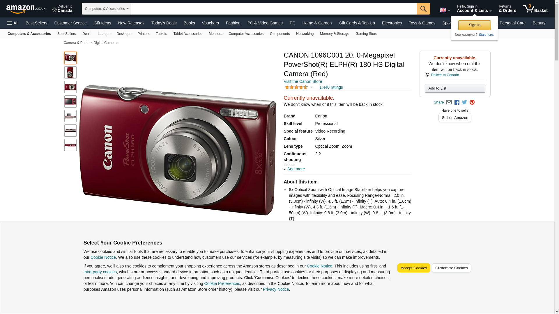Share via email icon
559x314 pixels.
[449, 102]
